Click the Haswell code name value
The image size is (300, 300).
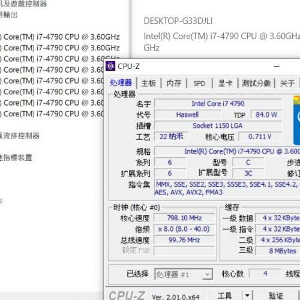pos(187,115)
